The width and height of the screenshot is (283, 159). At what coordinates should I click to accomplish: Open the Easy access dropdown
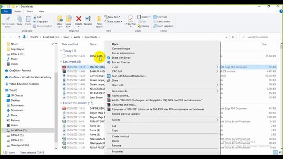[113, 22]
